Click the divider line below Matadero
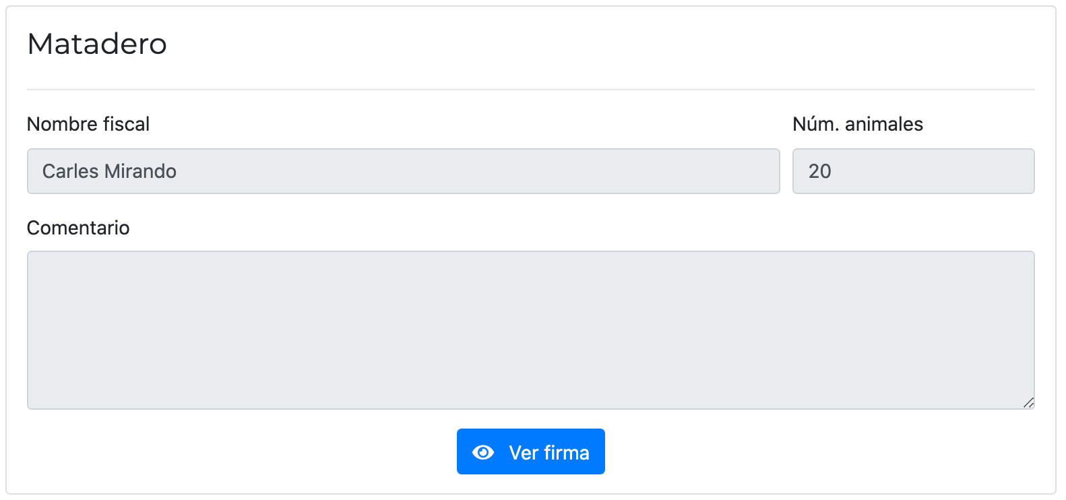 tap(531, 90)
